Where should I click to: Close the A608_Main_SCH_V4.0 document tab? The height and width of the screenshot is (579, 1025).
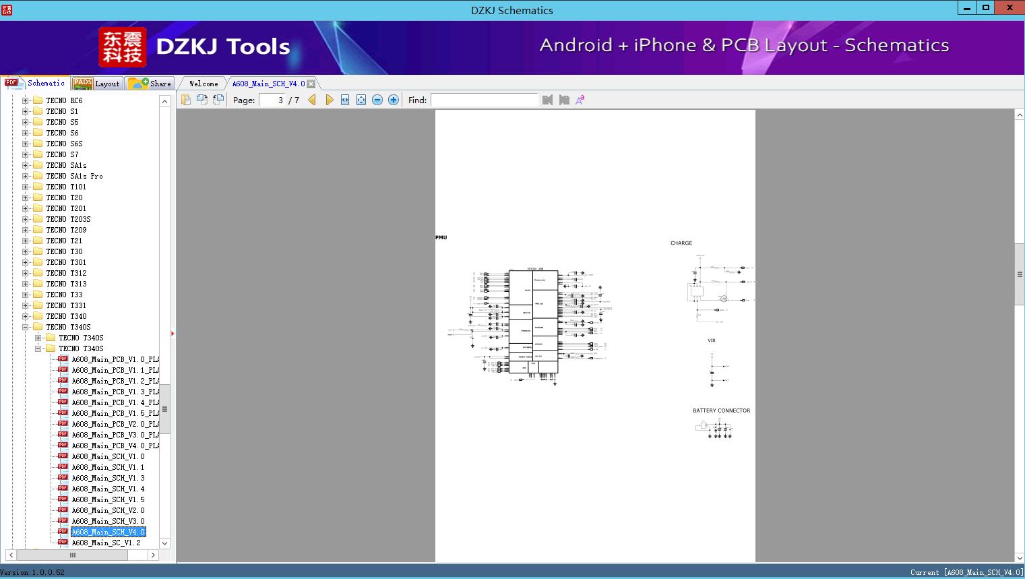[311, 84]
